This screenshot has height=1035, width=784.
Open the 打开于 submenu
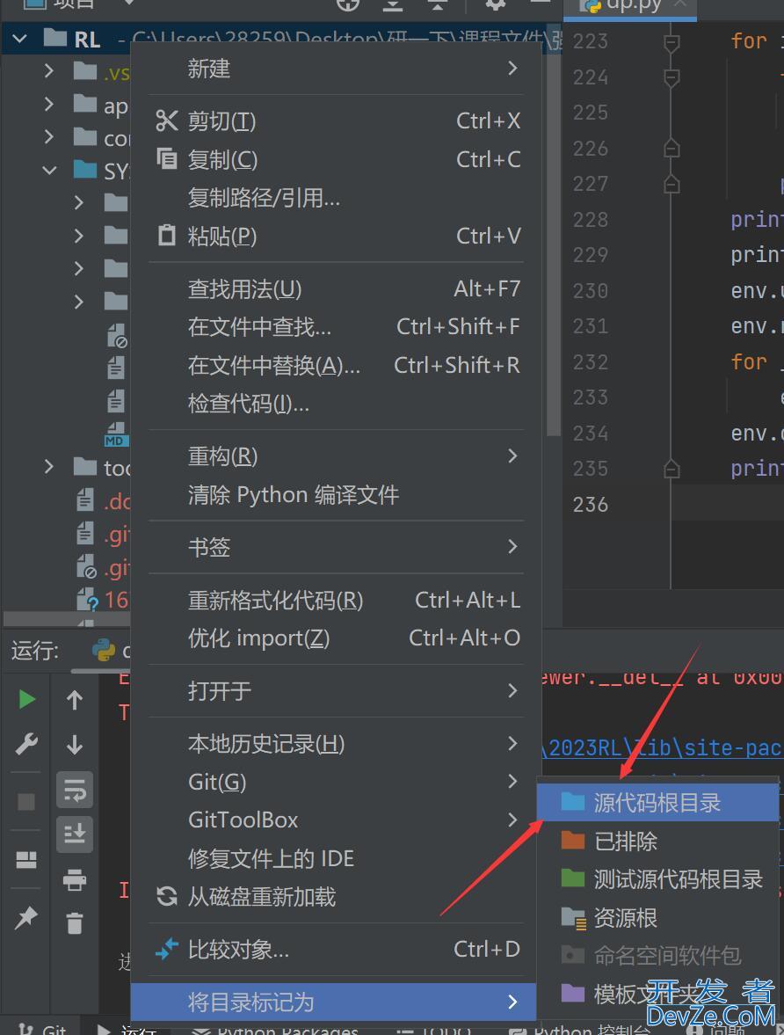337,691
